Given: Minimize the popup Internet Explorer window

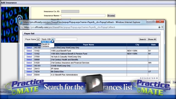Looking at the screenshot, I should 149,21.
